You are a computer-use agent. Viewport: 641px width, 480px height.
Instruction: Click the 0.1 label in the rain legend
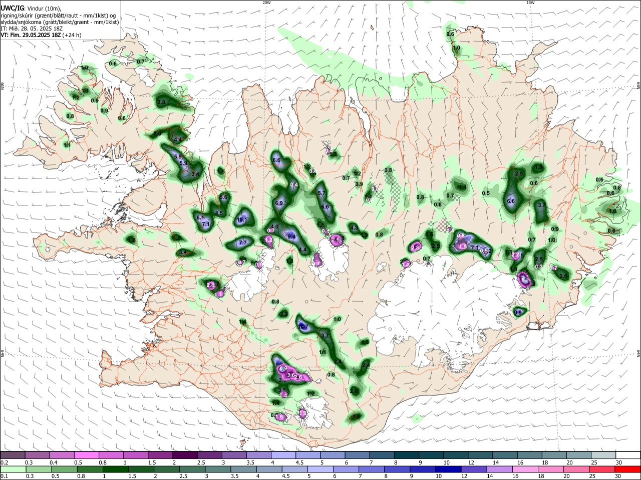click(x=4, y=476)
